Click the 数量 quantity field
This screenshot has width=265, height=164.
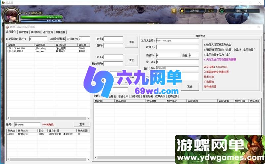194,55
